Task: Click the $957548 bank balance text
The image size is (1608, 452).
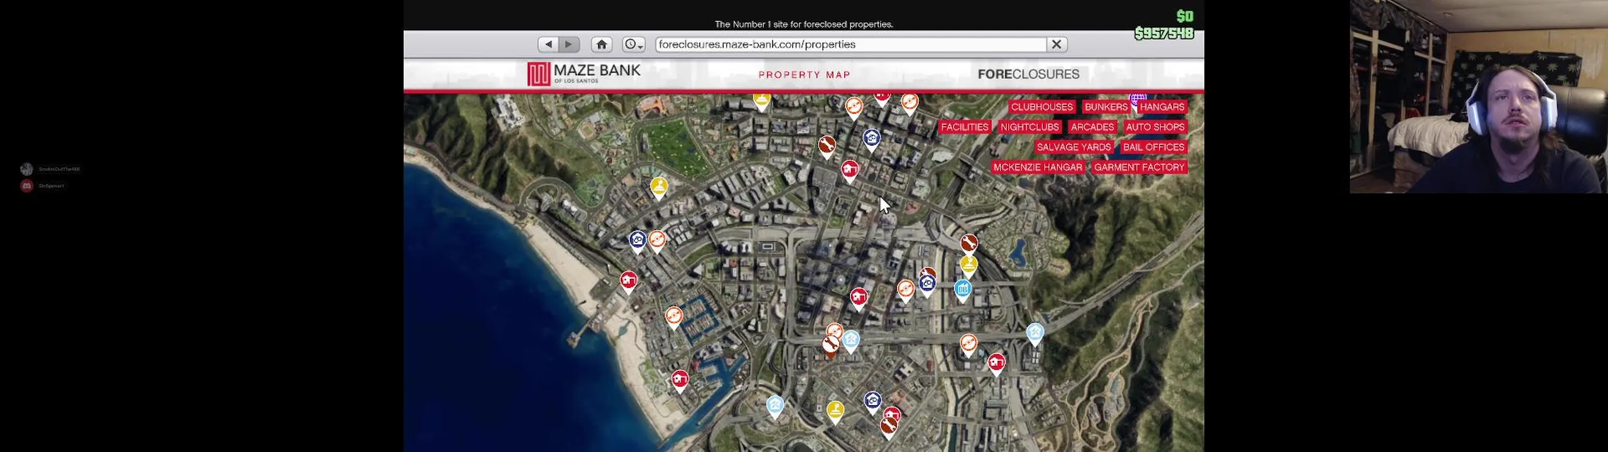Action: point(1164,33)
